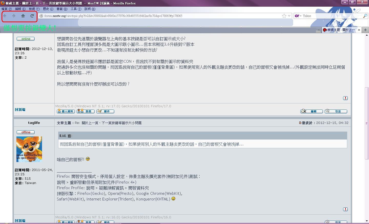Click the vertical scrollbar thumb
The width and height of the screenshot is (369, 224).
click(x=367, y=123)
